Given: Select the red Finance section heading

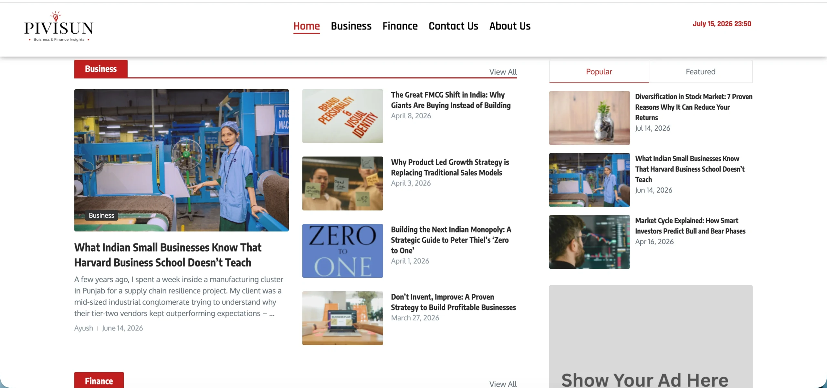Looking at the screenshot, I should point(99,381).
